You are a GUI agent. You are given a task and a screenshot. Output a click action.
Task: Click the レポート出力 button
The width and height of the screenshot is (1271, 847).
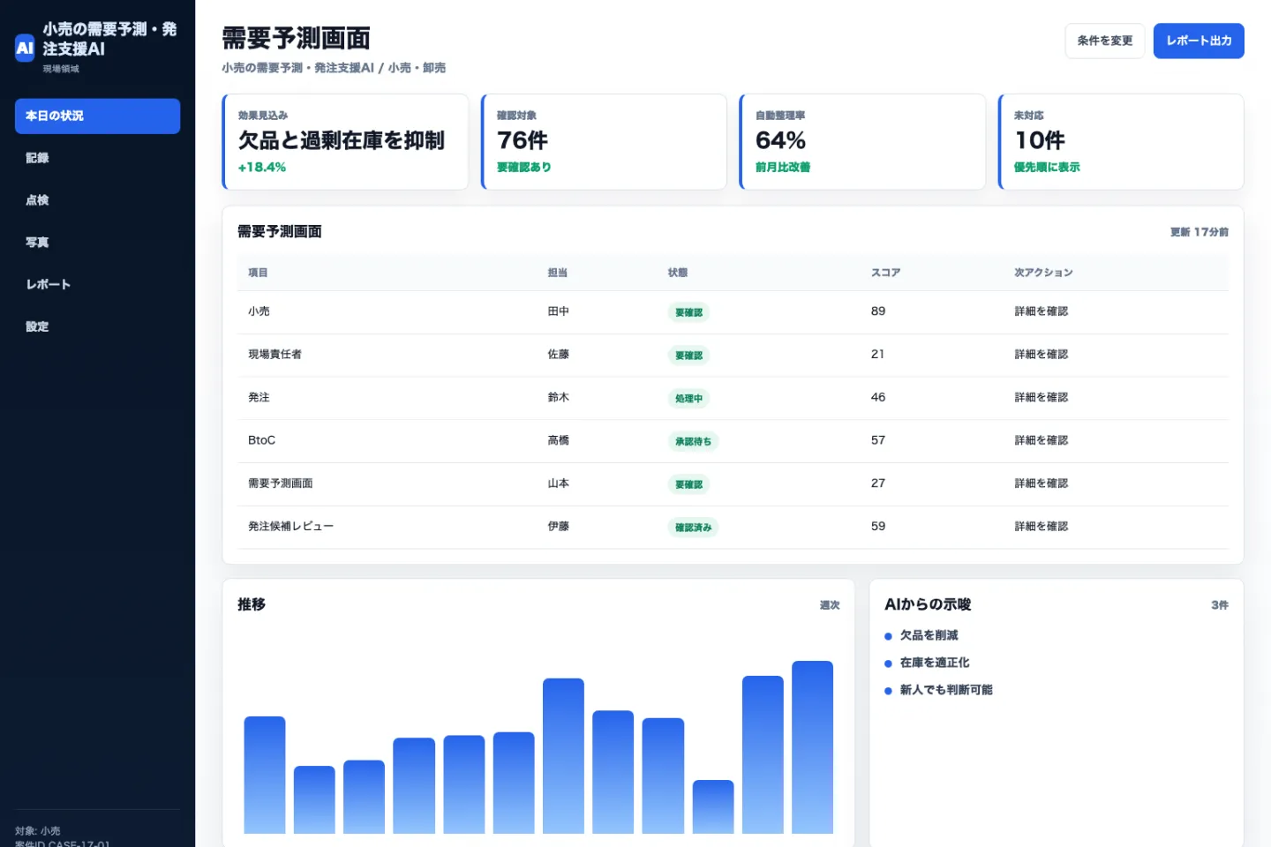(1199, 41)
